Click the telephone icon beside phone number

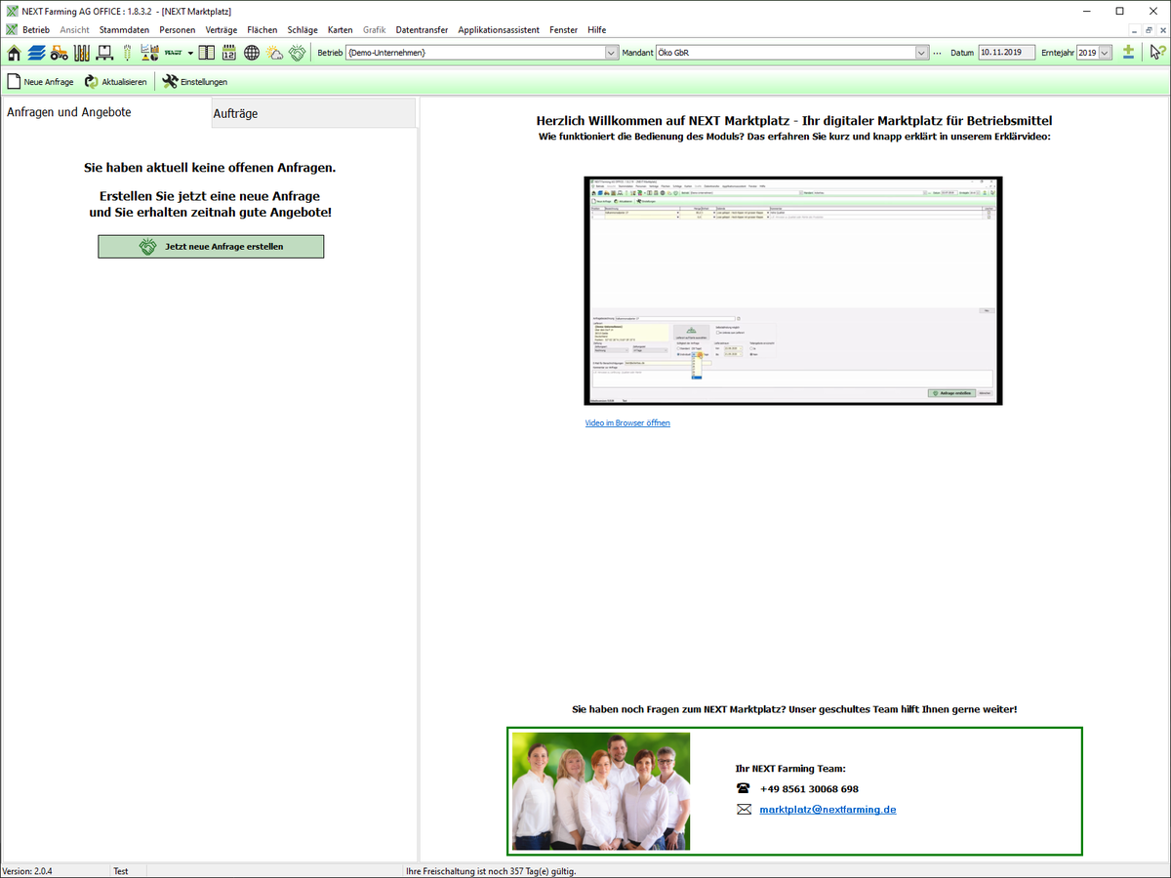(744, 788)
